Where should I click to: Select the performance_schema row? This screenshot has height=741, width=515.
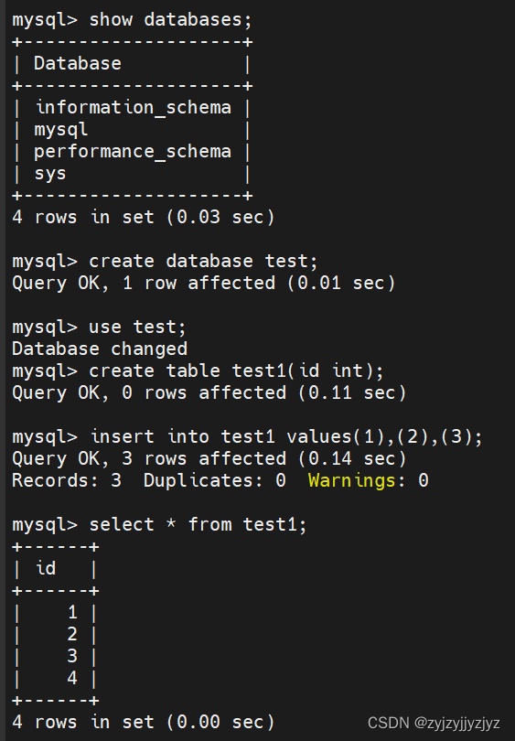(x=133, y=152)
